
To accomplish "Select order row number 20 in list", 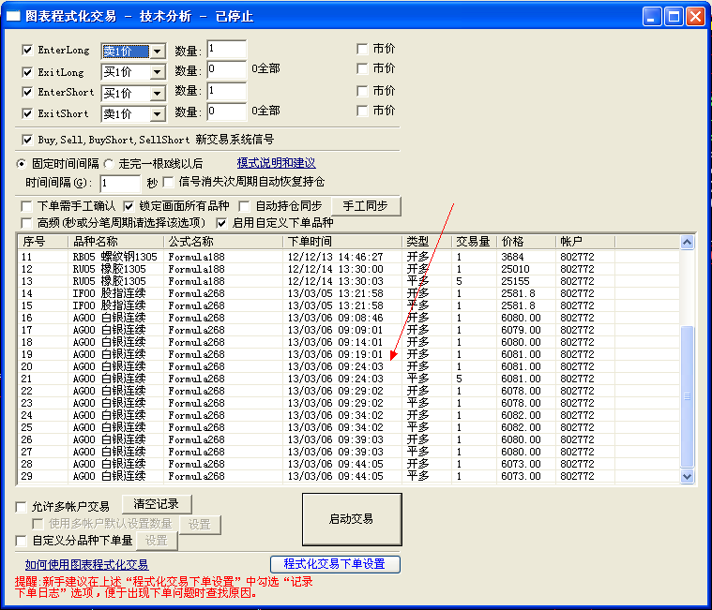I will tap(281, 366).
